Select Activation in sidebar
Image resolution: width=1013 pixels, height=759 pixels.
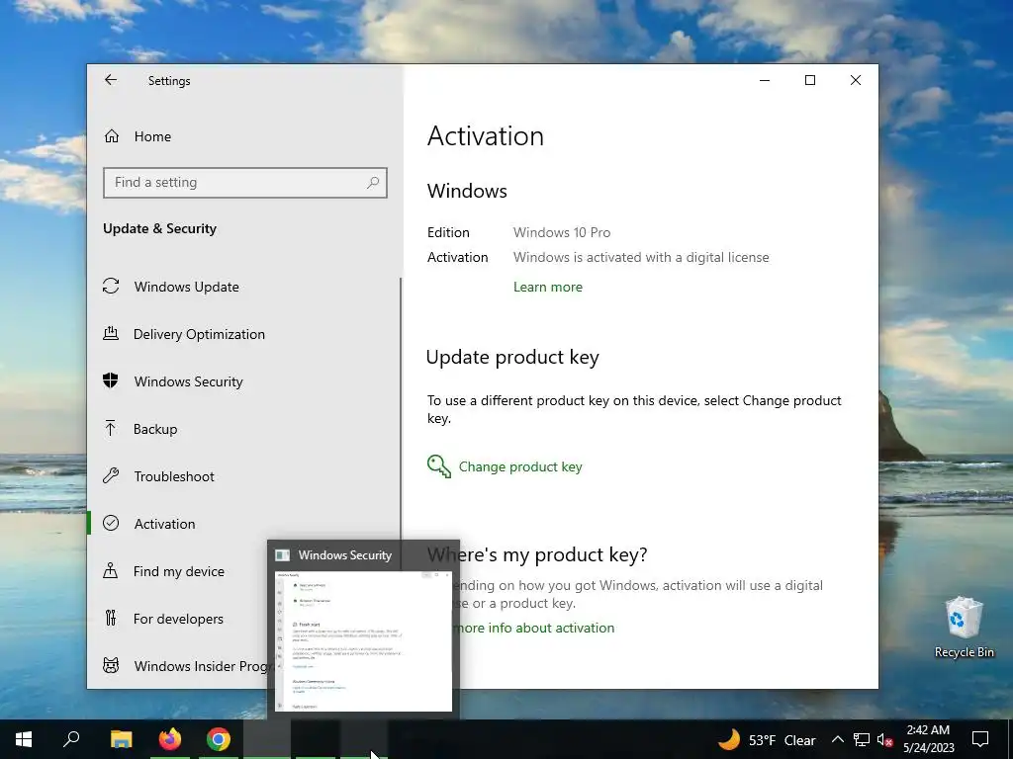[244, 524]
